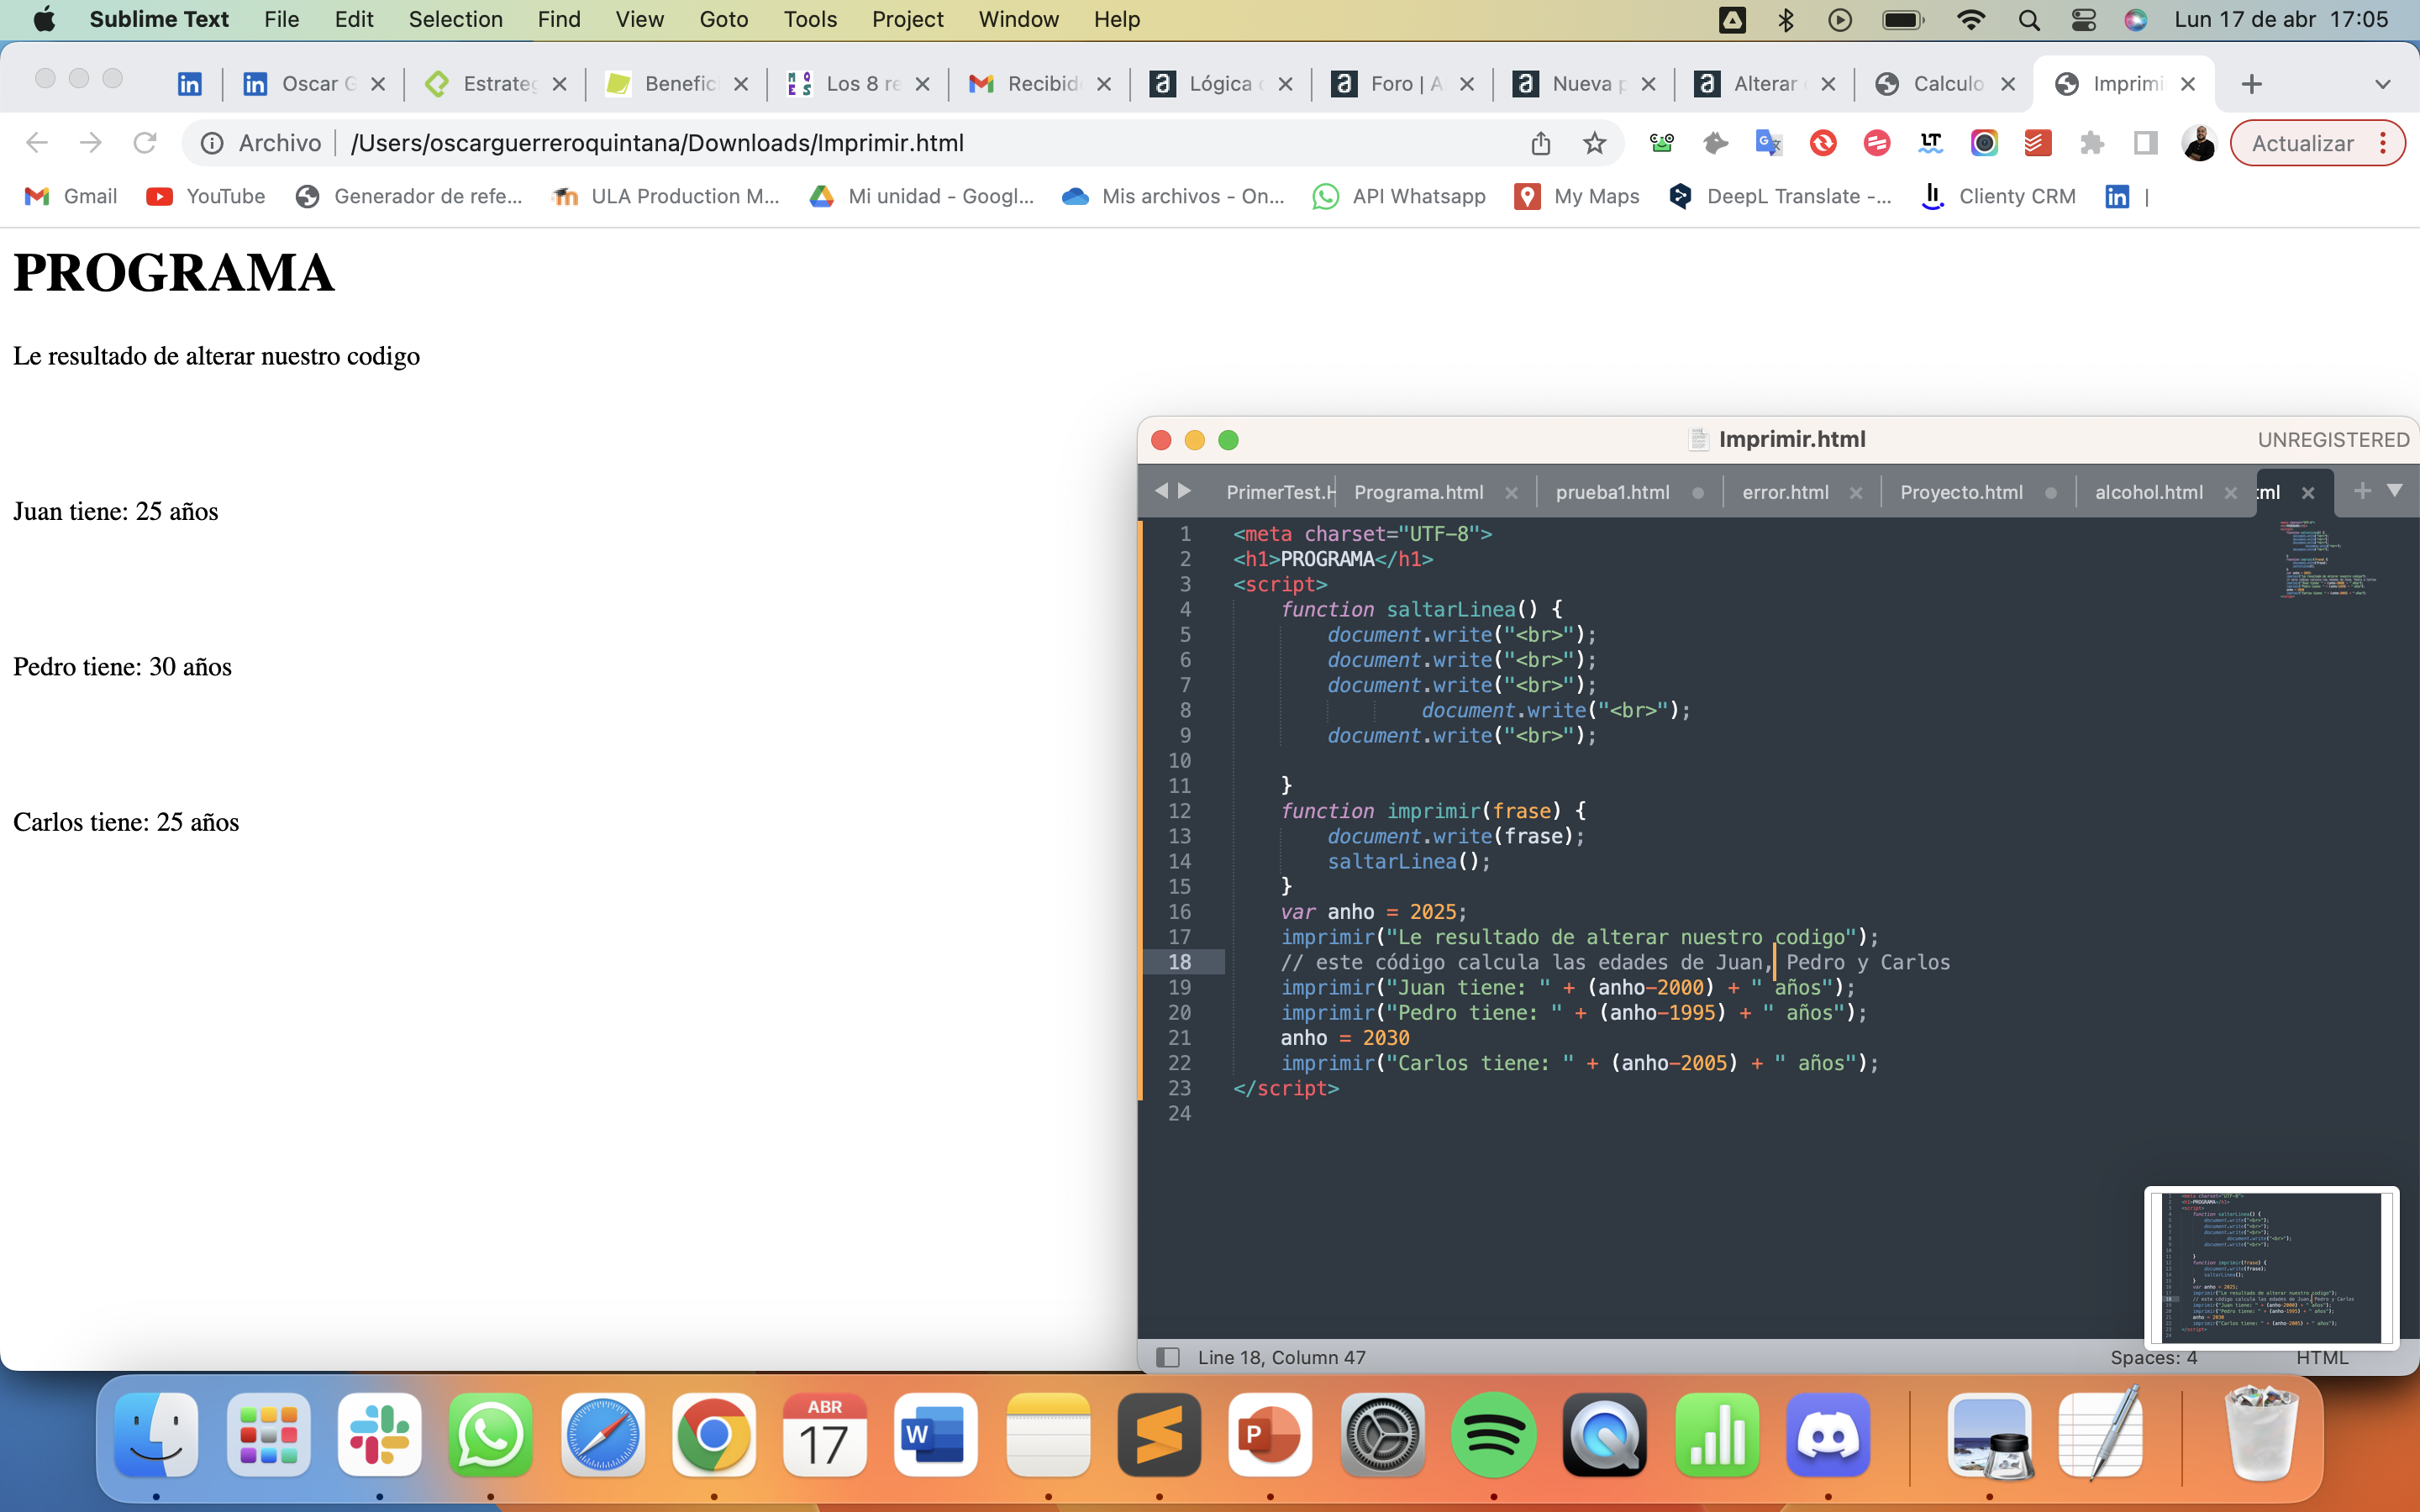Open Slack from the Dock
The height and width of the screenshot is (1512, 2420).
pyautogui.click(x=379, y=1435)
